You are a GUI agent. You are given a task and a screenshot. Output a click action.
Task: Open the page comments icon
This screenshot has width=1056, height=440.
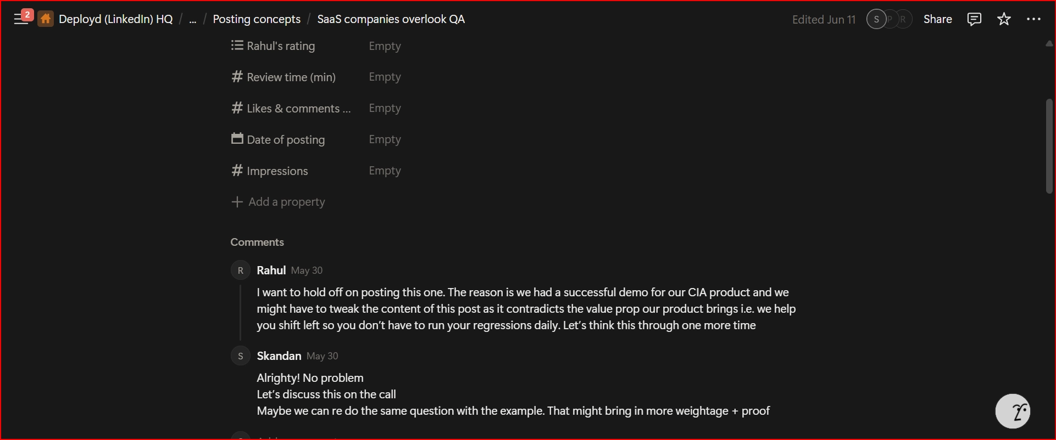point(974,19)
